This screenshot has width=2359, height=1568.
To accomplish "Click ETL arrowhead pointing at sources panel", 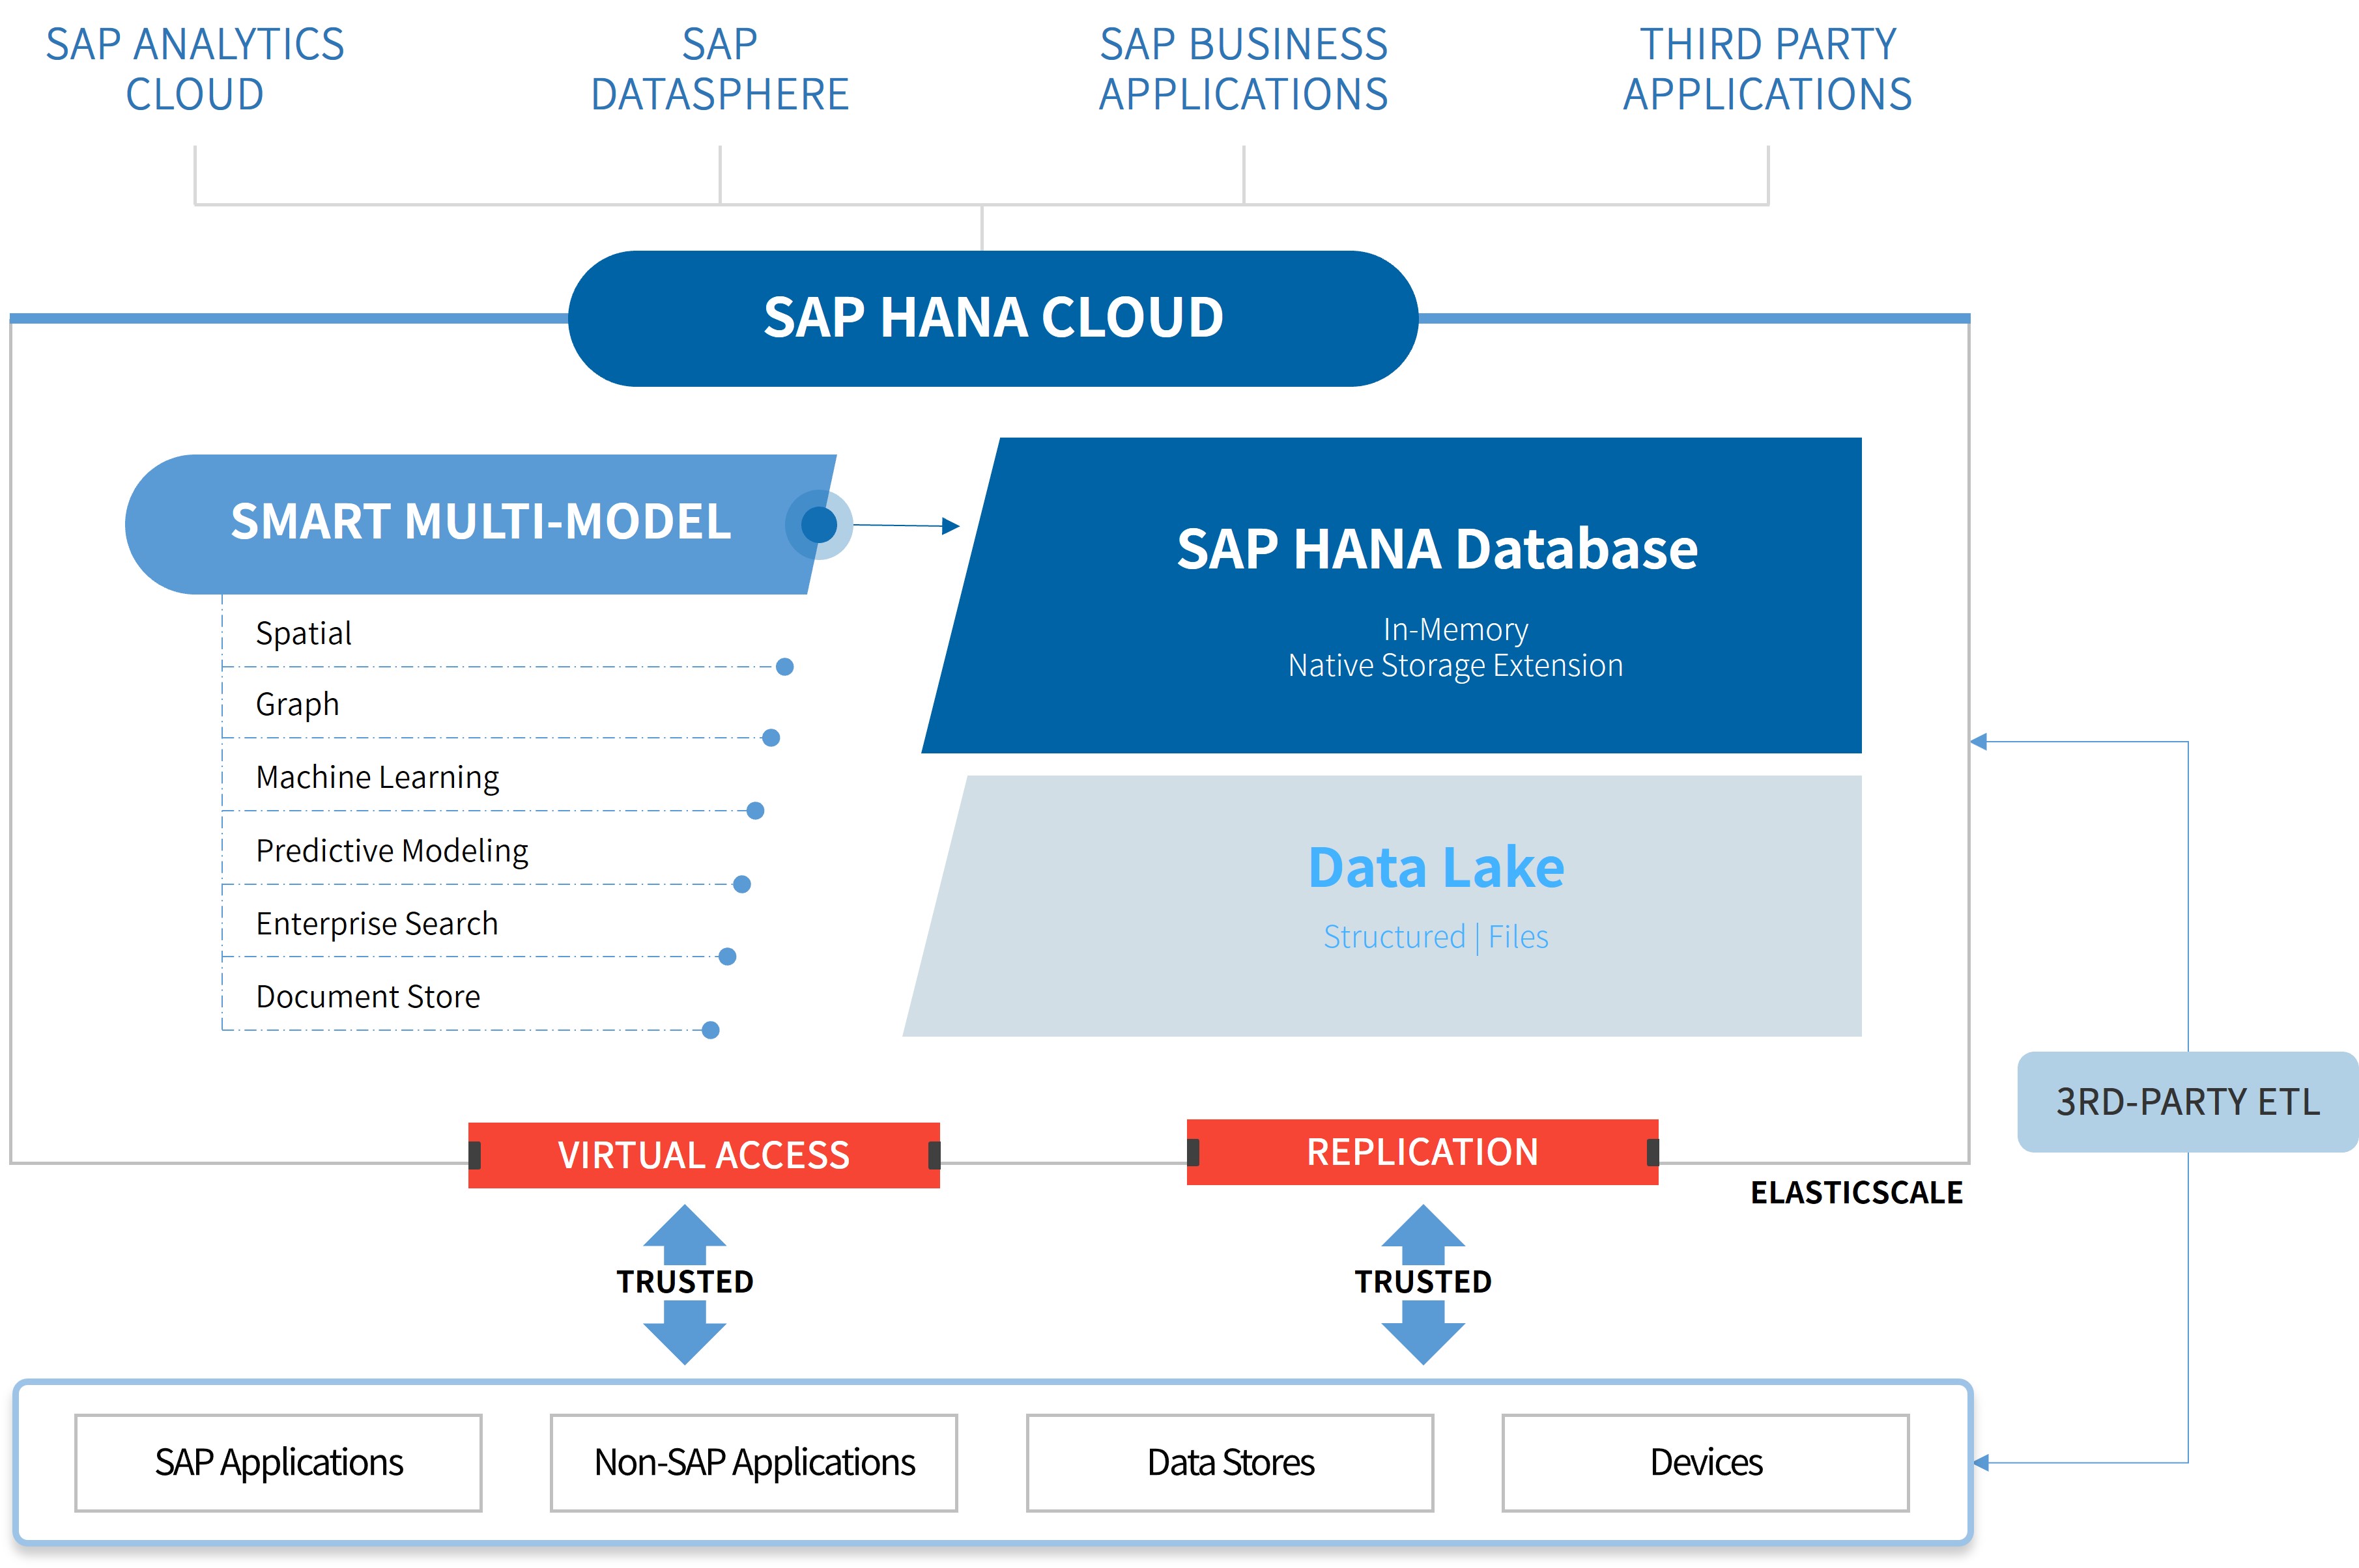I will point(1981,1463).
